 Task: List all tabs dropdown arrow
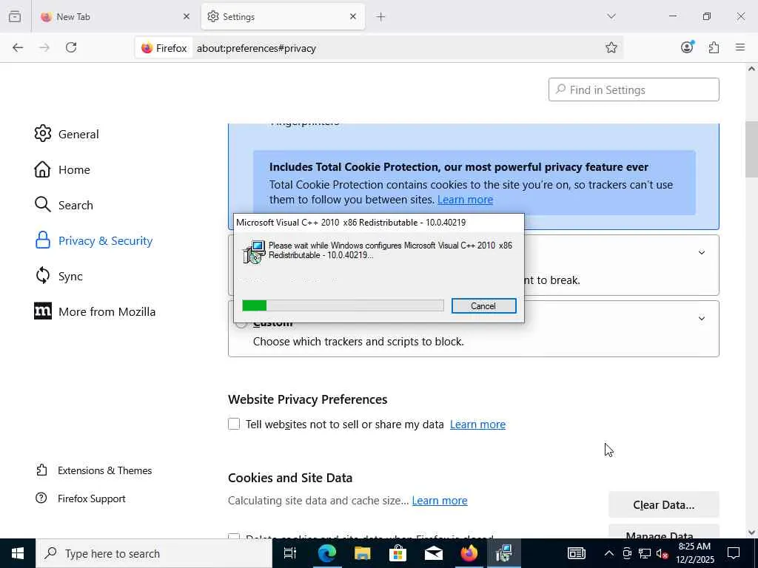611,16
